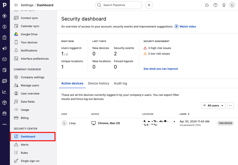Open the help question mark icon
Screen dimensions: 238x165
point(215,5)
